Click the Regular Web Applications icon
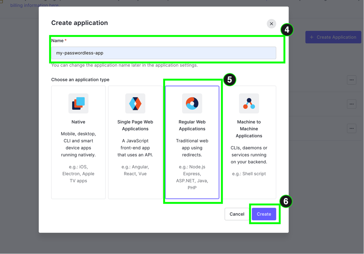The height and width of the screenshot is (254, 364). click(x=192, y=103)
